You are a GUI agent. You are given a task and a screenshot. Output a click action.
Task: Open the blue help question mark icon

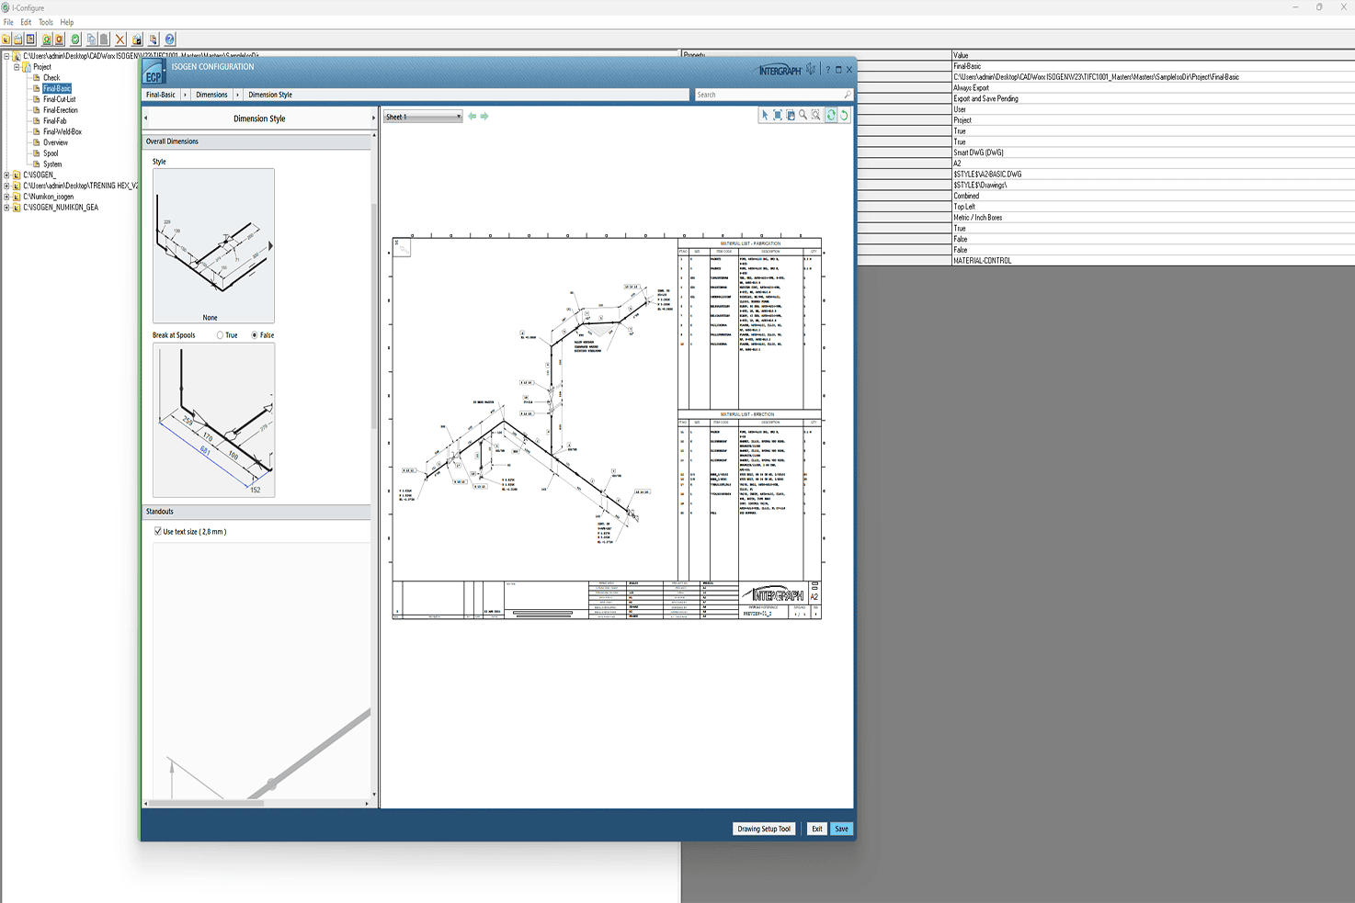[x=170, y=40]
